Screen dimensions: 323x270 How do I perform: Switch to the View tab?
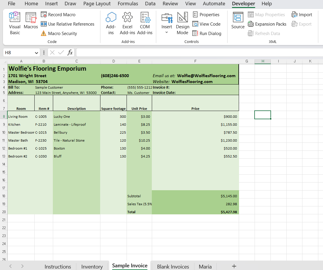tap(190, 4)
